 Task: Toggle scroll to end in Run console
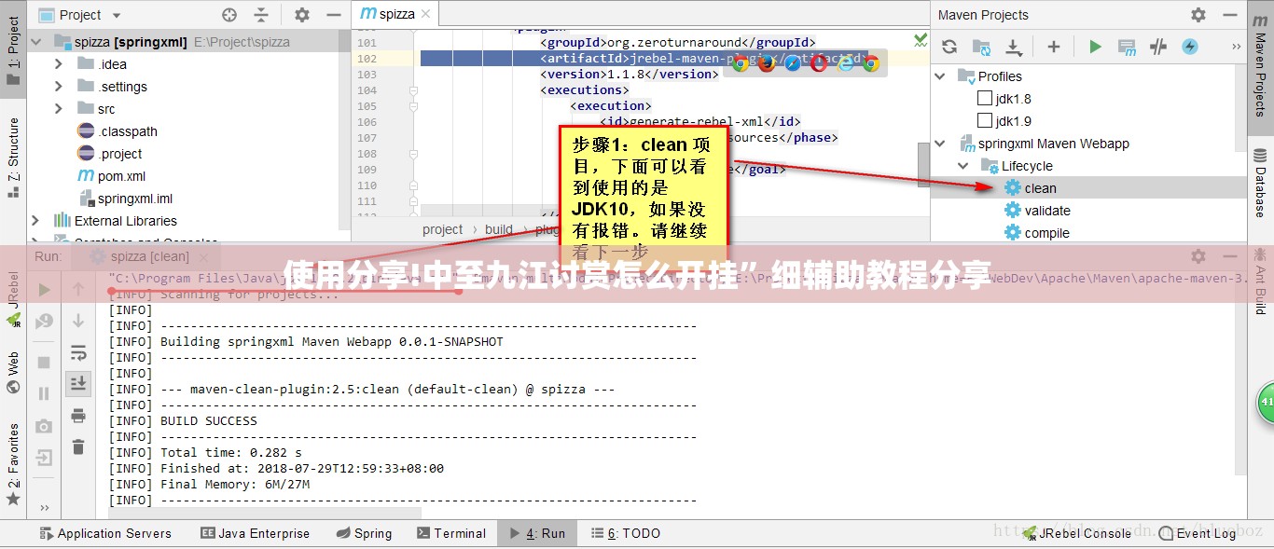coord(78,382)
